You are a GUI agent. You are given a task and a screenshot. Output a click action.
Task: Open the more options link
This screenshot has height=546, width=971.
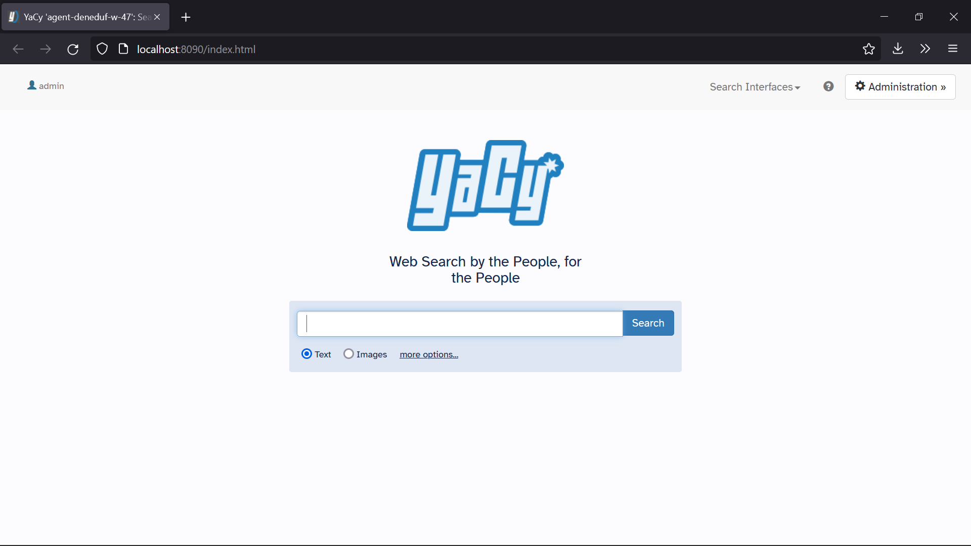(x=429, y=354)
